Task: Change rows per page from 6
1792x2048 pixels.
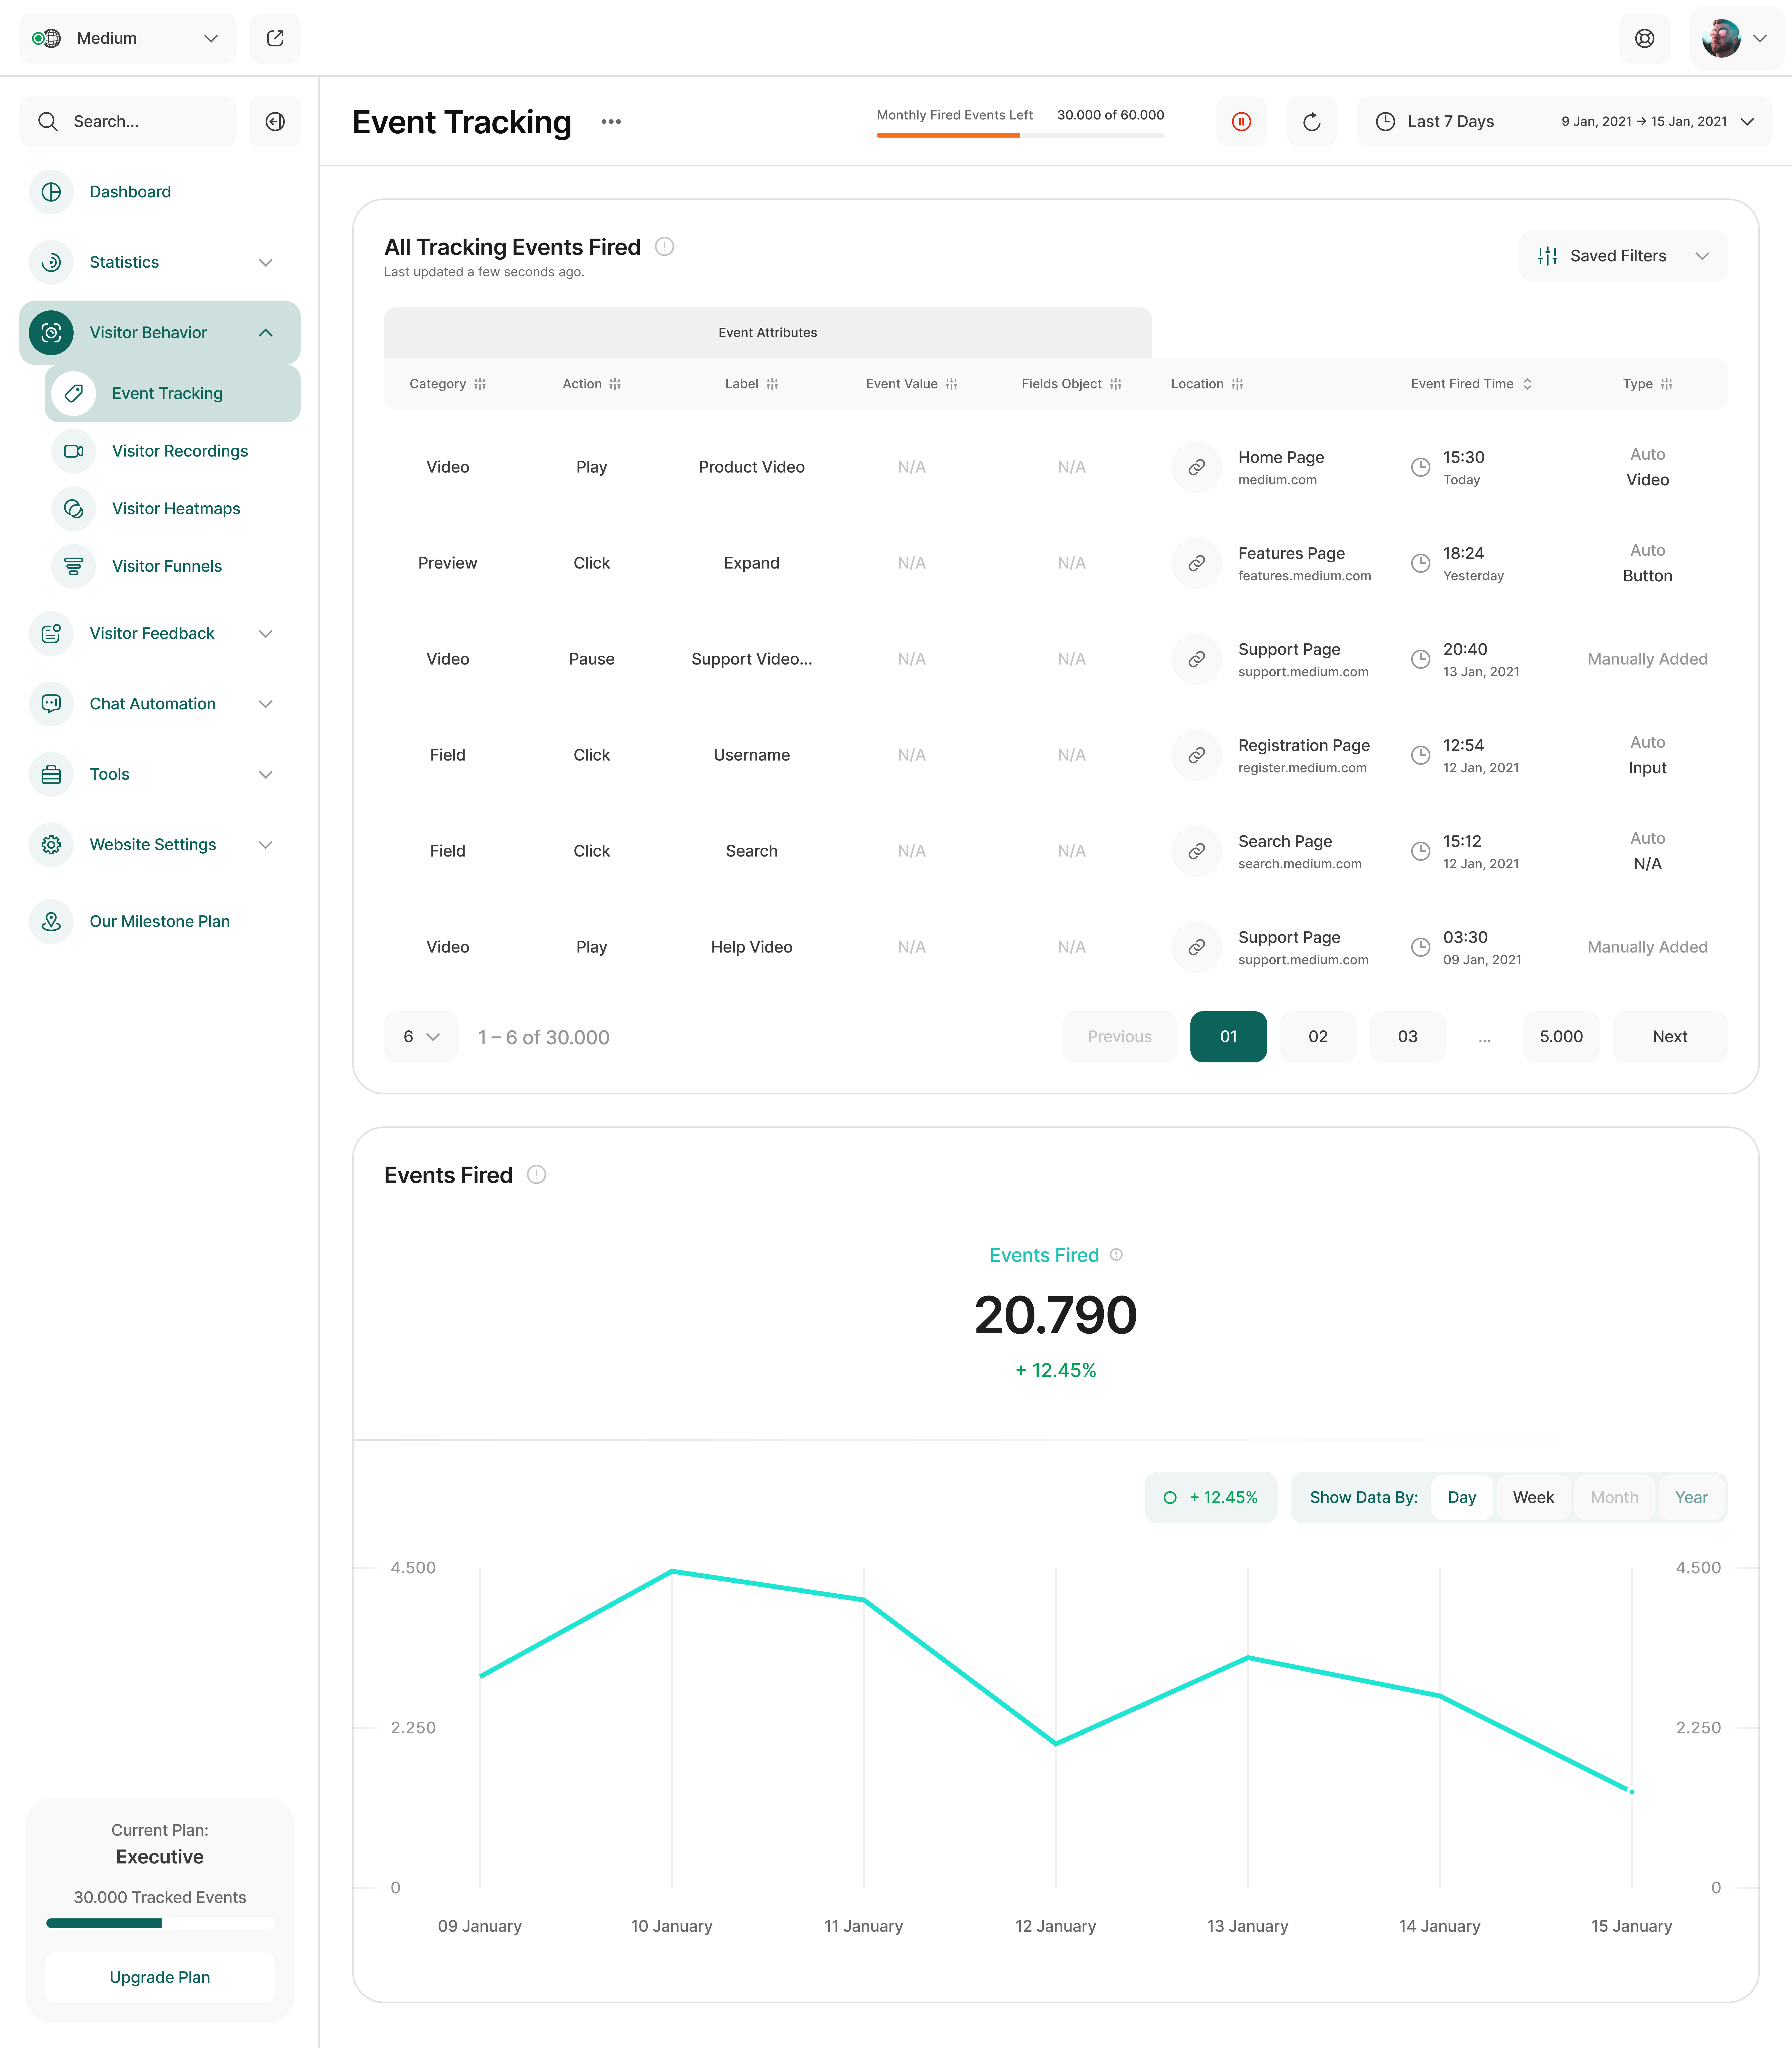Action: pos(421,1037)
